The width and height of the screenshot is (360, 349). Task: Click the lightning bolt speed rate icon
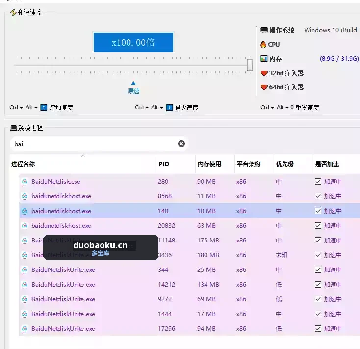13,12
